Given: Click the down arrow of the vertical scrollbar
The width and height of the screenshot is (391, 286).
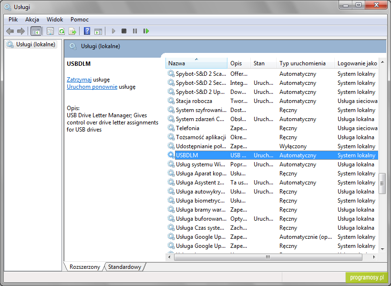Looking at the screenshot, I should click(382, 249).
